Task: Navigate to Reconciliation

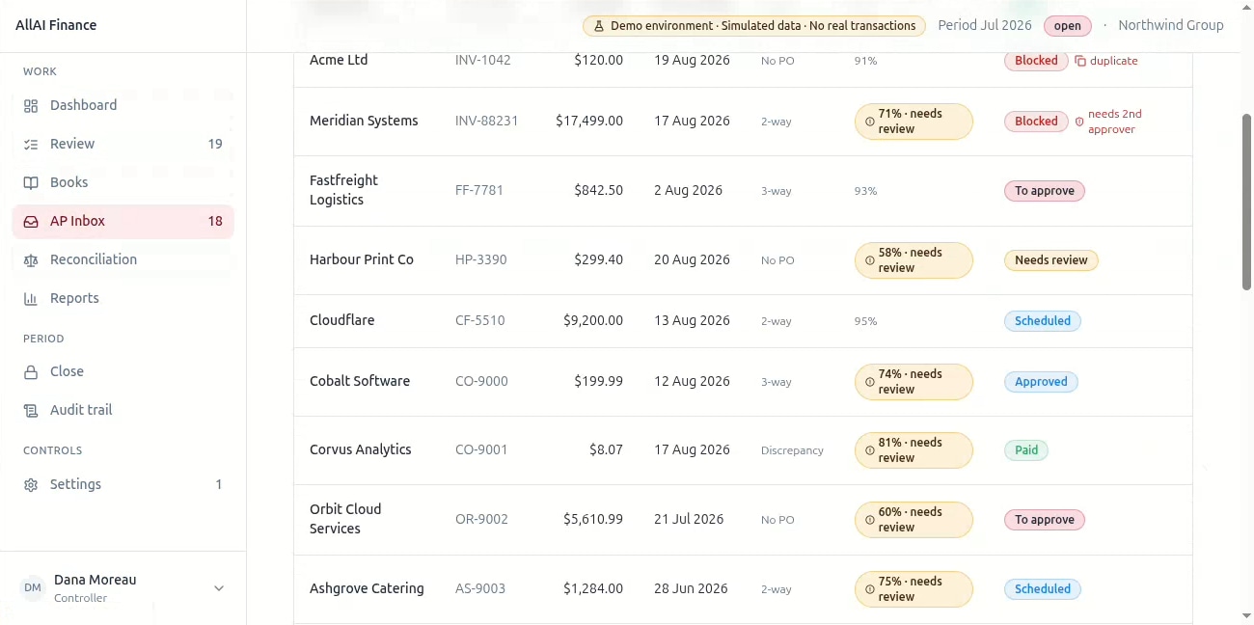Action: pos(123,259)
